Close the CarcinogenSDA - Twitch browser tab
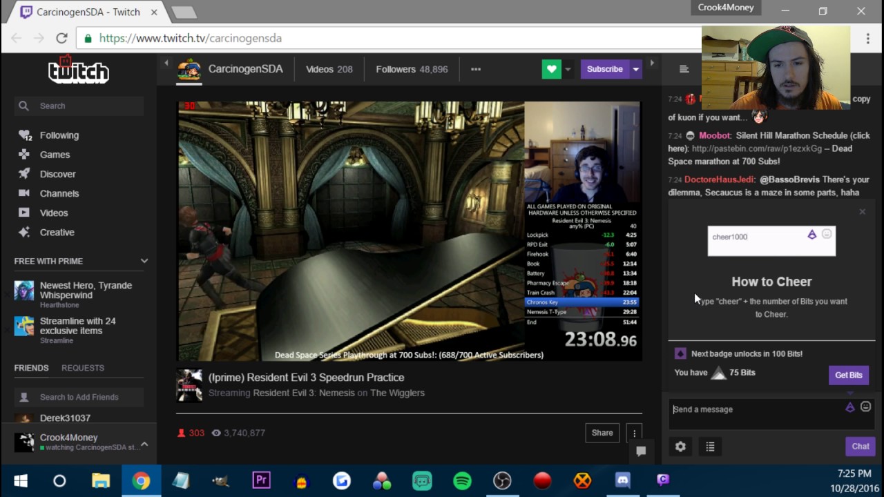The height and width of the screenshot is (497, 884). (x=154, y=12)
